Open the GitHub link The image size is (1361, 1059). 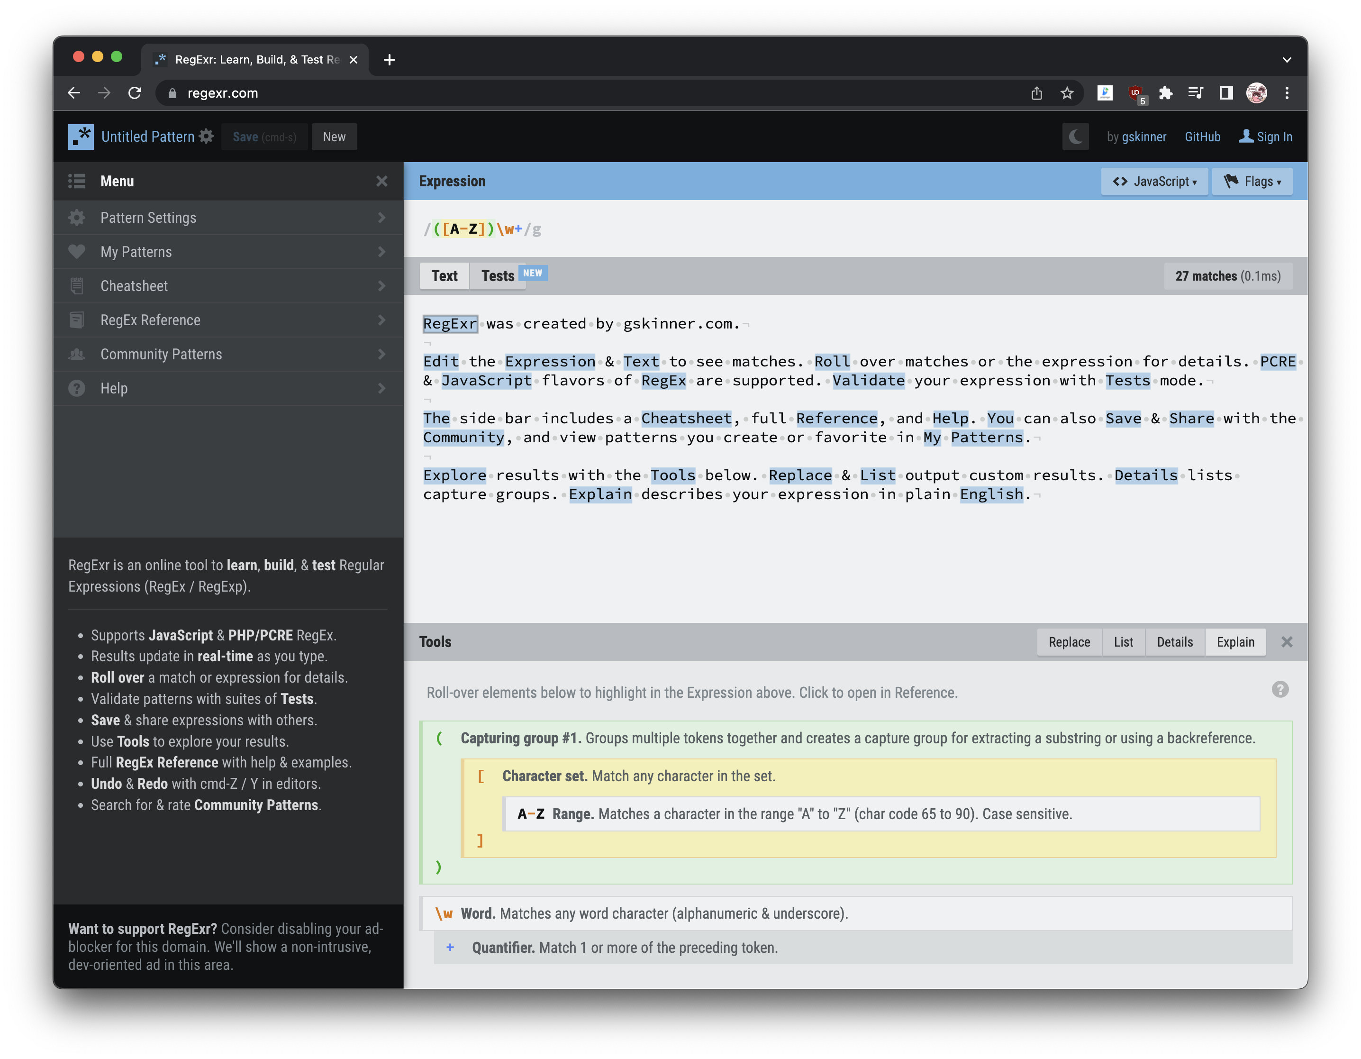[1202, 137]
